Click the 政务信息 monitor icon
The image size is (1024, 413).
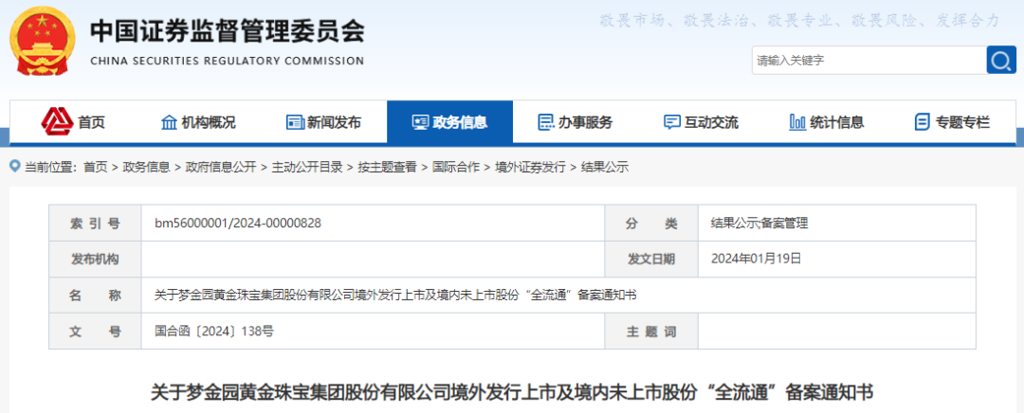(x=420, y=122)
